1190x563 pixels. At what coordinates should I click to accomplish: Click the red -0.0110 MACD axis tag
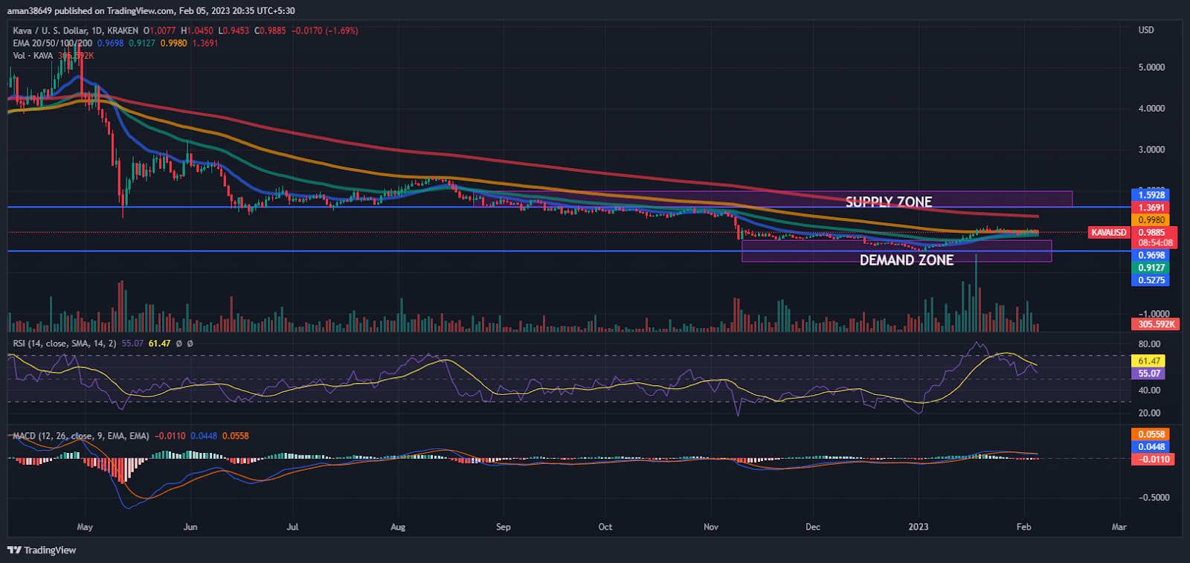[x=1154, y=460]
